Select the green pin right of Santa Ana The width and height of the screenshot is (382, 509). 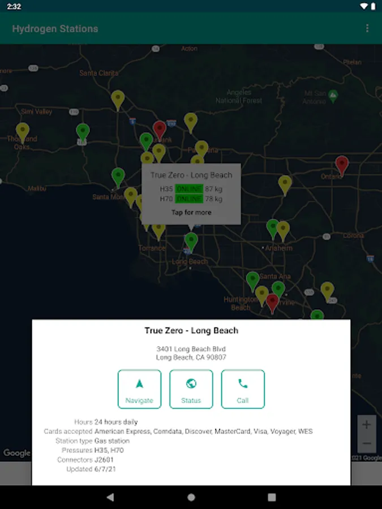pos(278,290)
